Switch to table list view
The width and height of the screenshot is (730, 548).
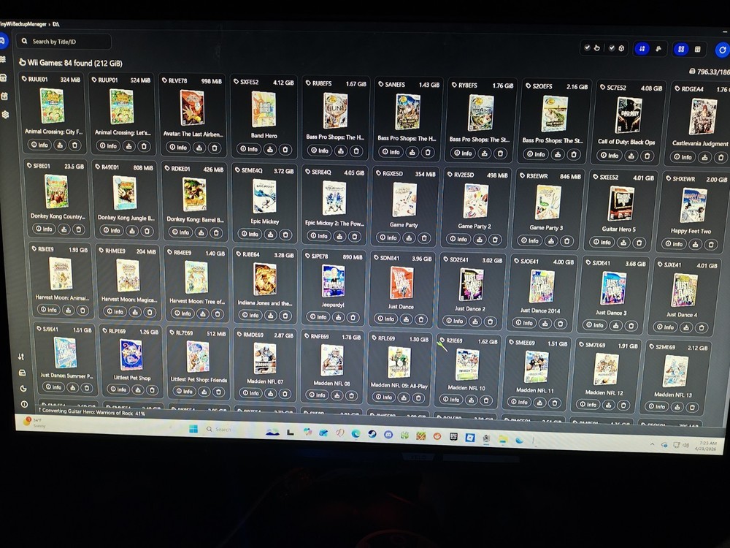point(698,50)
